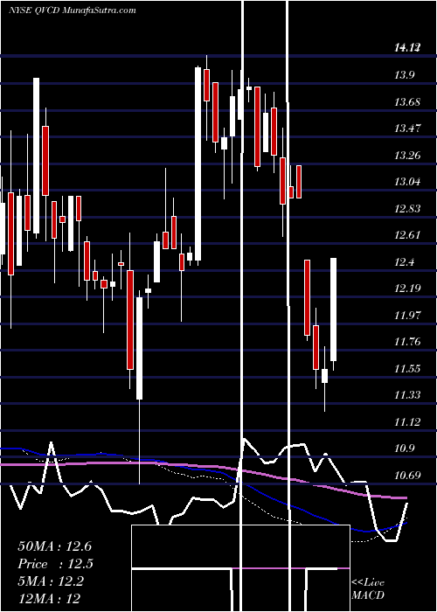Click the NYSE QVCD chart title text
Viewport: 437px width, 612px height.
pyautogui.click(x=73, y=10)
